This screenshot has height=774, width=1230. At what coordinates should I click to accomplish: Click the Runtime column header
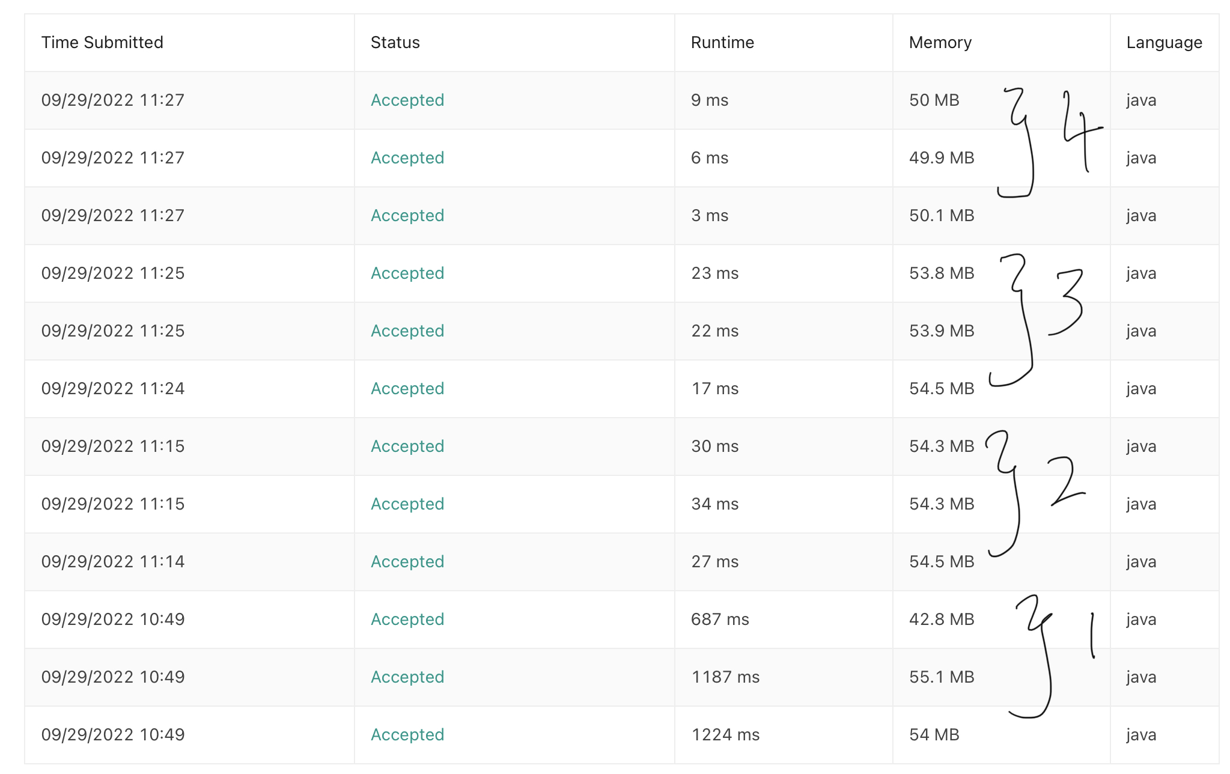[x=722, y=43]
